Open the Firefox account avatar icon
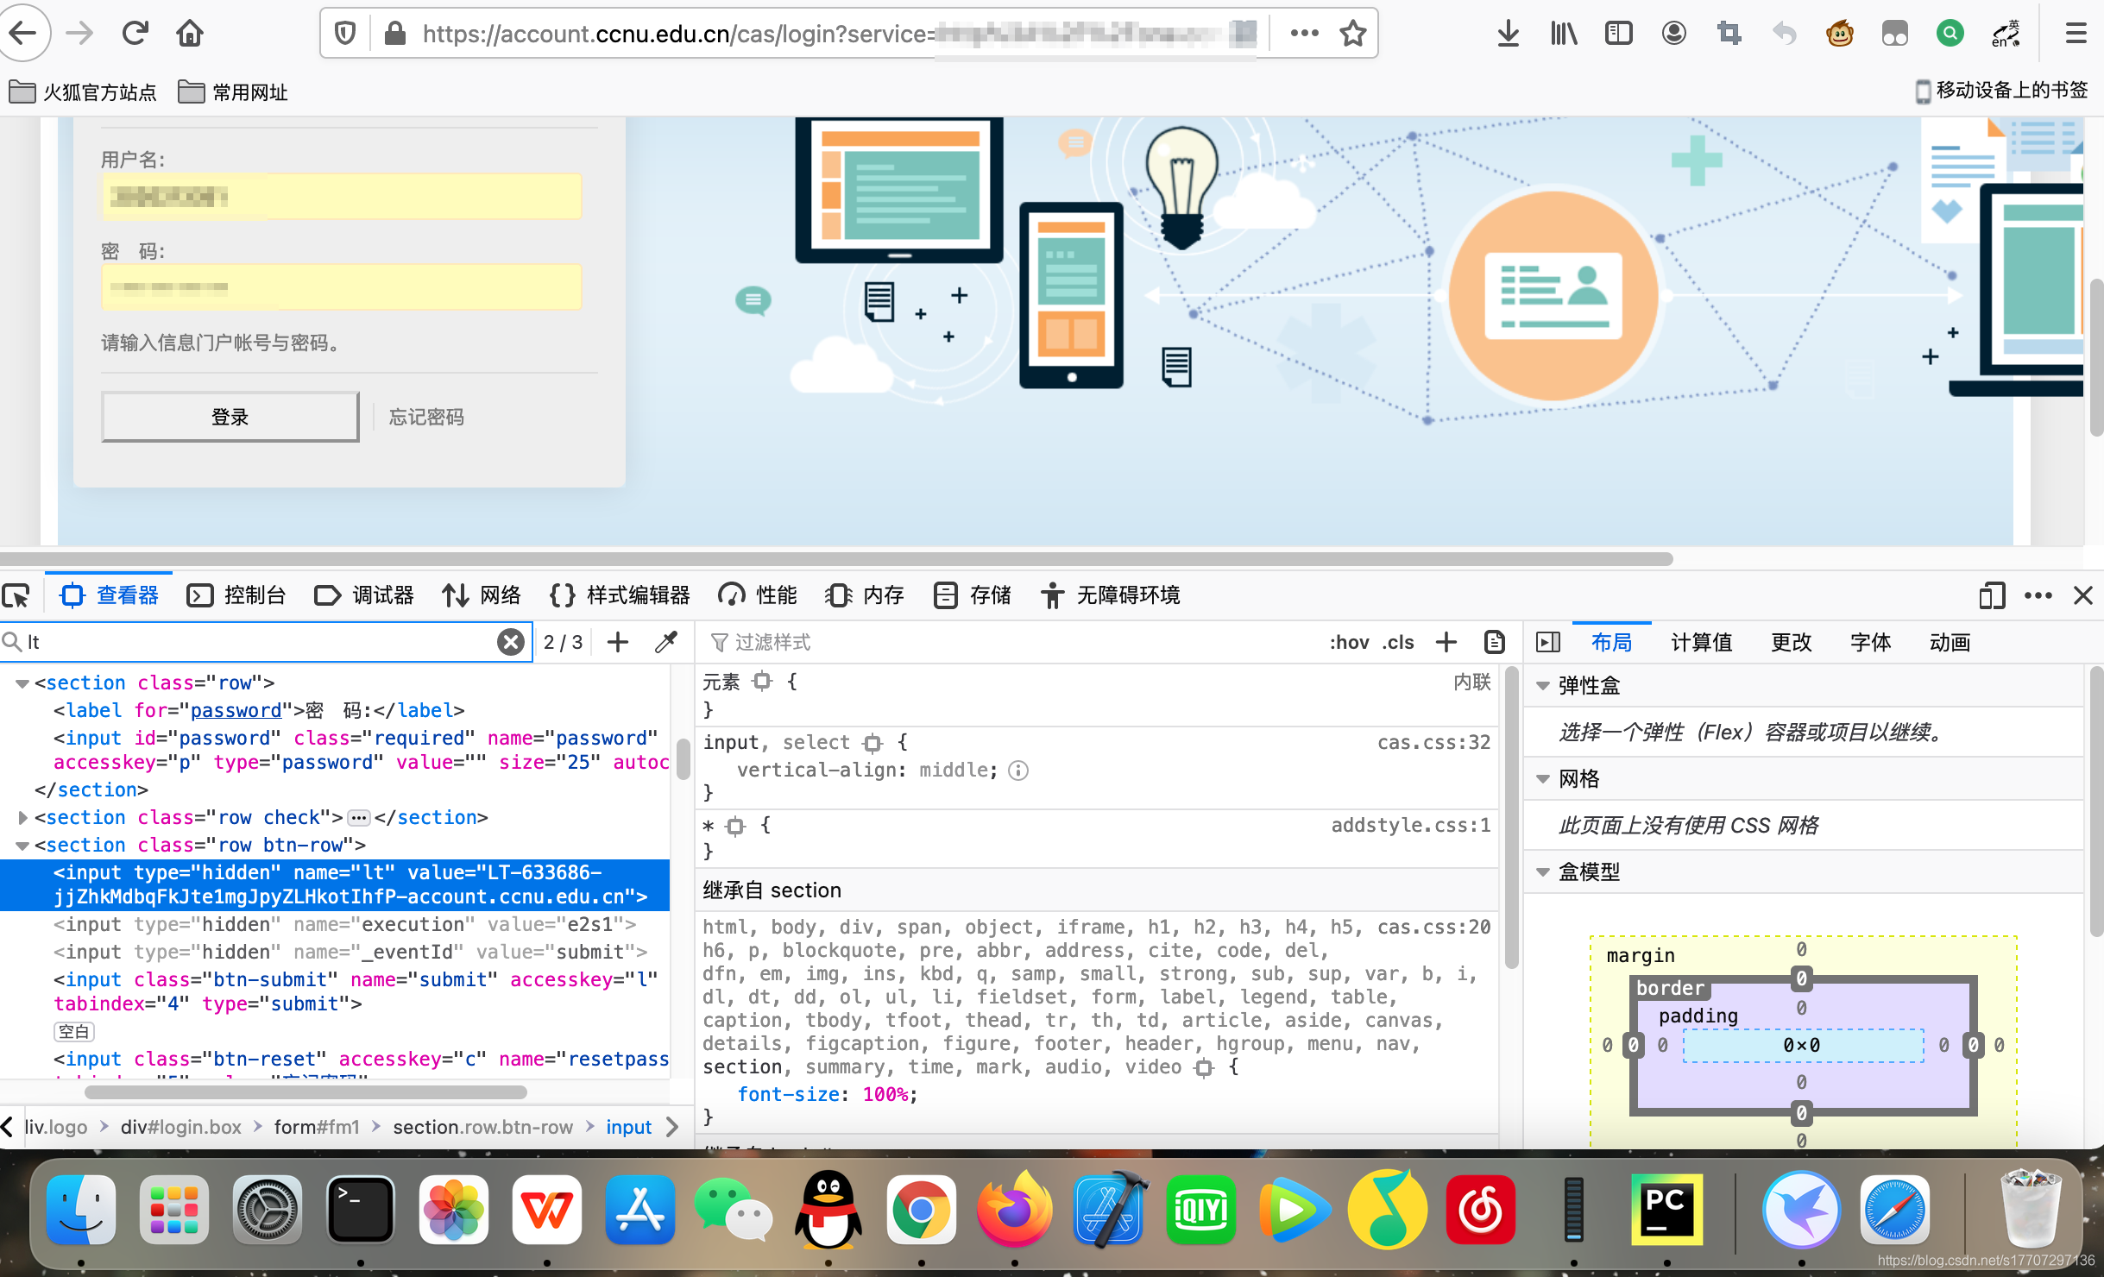 1673,34
